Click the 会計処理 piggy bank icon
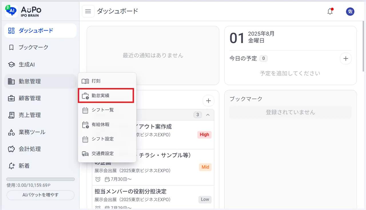The width and height of the screenshot is (366, 210). click(x=11, y=149)
